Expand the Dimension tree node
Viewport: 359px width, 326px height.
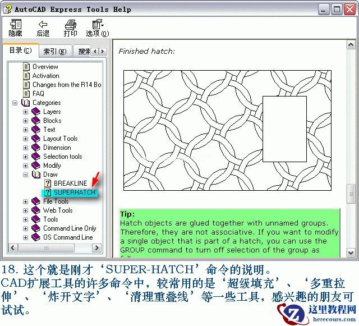click(x=26, y=148)
